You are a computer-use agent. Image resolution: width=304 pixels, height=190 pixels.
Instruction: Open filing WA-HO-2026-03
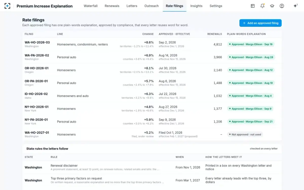37,42
